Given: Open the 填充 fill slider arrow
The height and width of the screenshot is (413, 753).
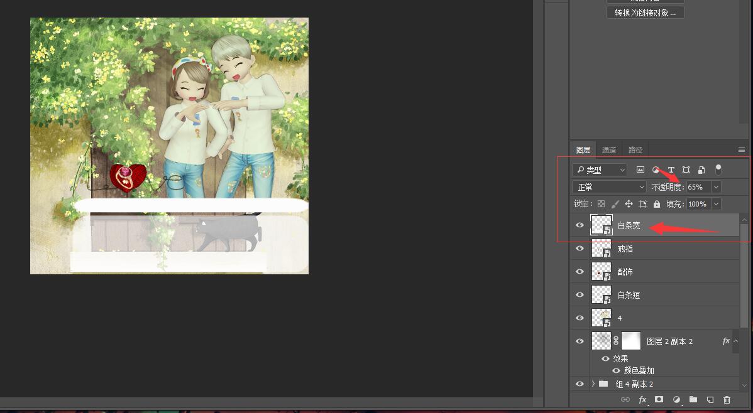Looking at the screenshot, I should tap(716, 204).
